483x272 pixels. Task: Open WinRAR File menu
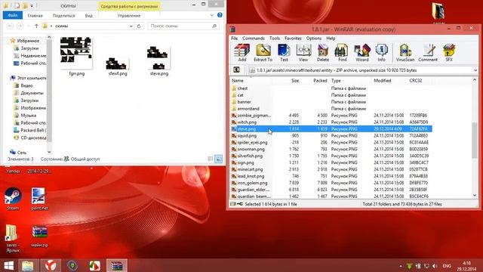pos(235,39)
